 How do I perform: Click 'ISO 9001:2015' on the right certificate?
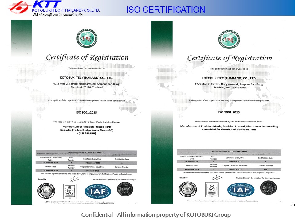point(229,112)
